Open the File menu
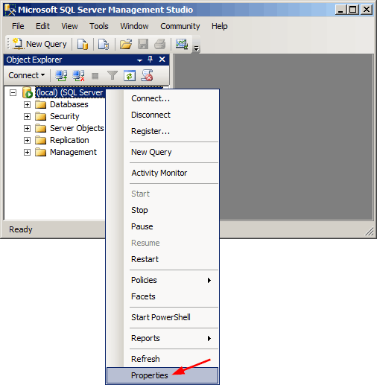 point(18,26)
